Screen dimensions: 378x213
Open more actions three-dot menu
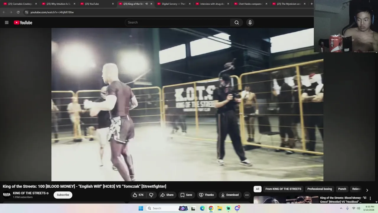247,195
